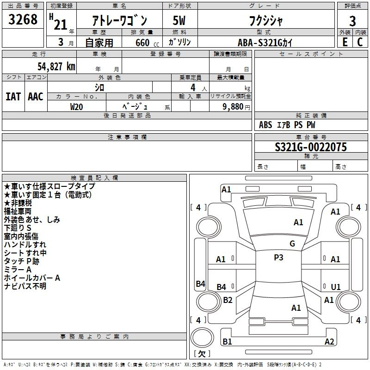The width and height of the screenshot is (370, 370).
Task: Select the A2 scratch mark at the rear
Action: pos(329,342)
